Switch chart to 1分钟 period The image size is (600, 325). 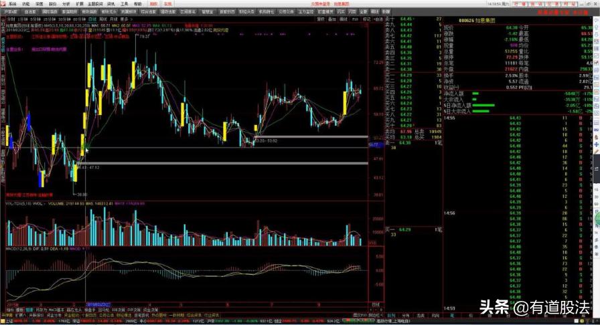click(x=23, y=19)
